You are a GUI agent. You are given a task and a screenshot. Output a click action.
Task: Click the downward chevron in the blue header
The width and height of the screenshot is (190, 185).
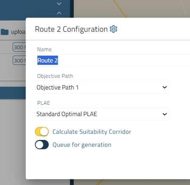[59, 4]
